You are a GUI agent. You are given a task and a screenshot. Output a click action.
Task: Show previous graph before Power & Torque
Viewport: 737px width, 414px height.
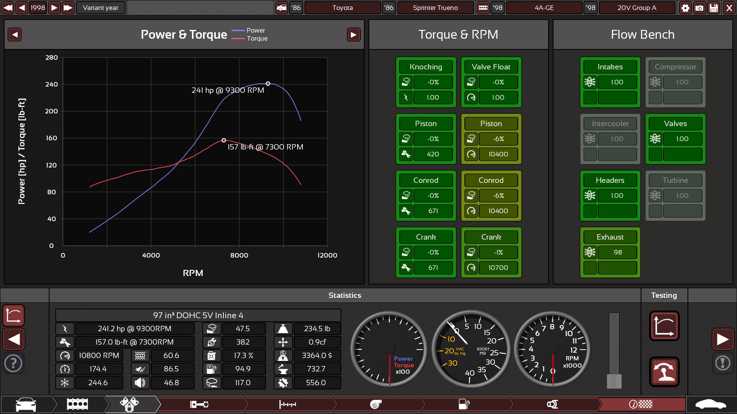click(15, 34)
